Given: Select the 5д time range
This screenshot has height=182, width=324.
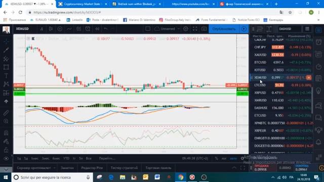Looking at the screenshot, I should [26, 158].
